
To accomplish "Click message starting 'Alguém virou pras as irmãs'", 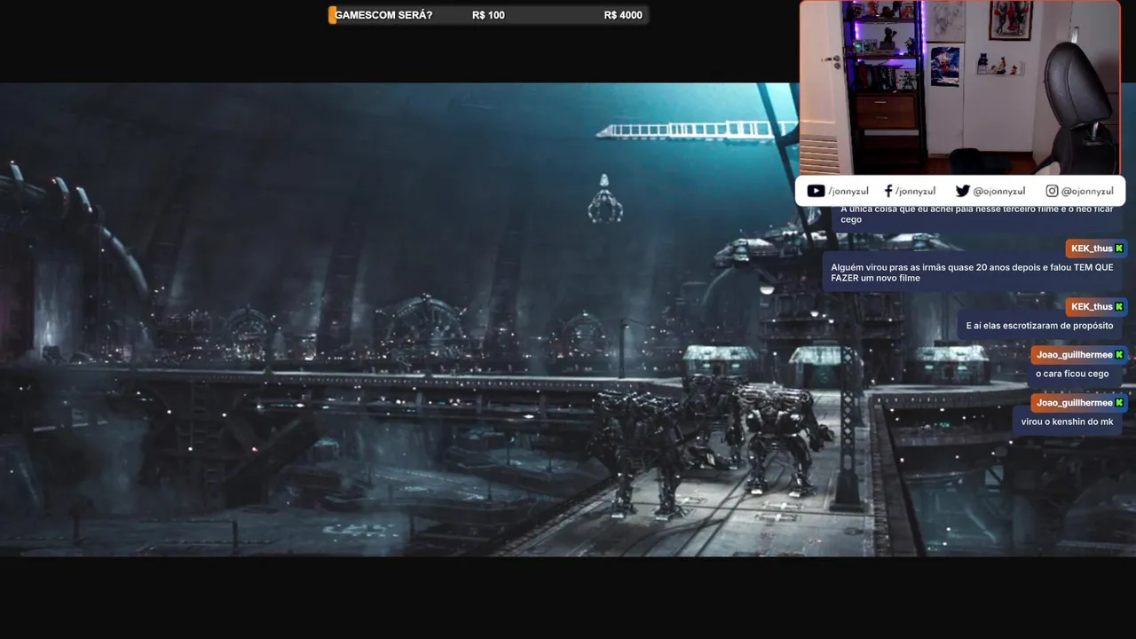I will (972, 272).
